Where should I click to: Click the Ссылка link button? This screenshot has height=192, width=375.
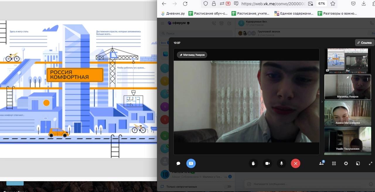(364, 43)
